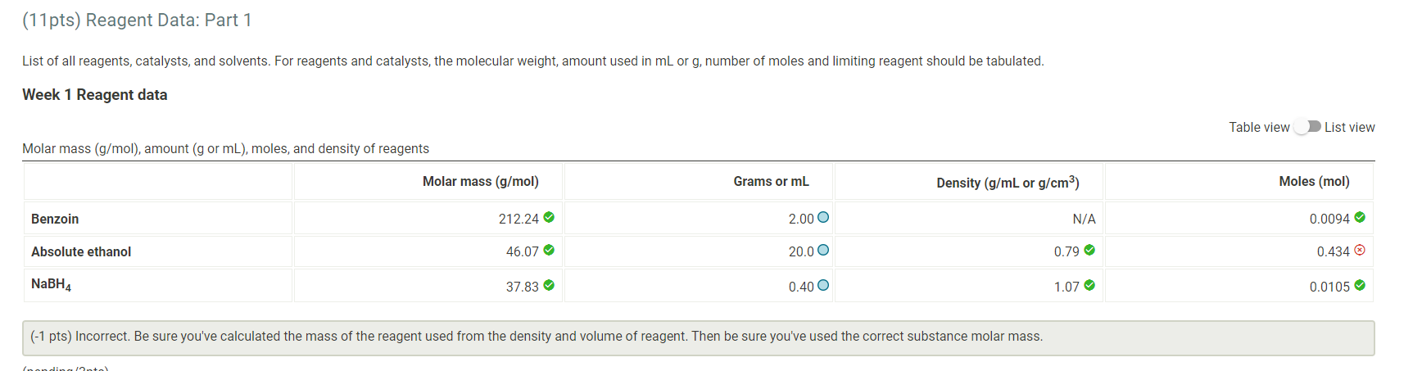Toggle the Table view / List view switch
The image size is (1422, 371).
pyautogui.click(x=1307, y=127)
